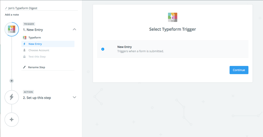
Task: Click the Typeform trigger circle icon
Action: (12, 29)
